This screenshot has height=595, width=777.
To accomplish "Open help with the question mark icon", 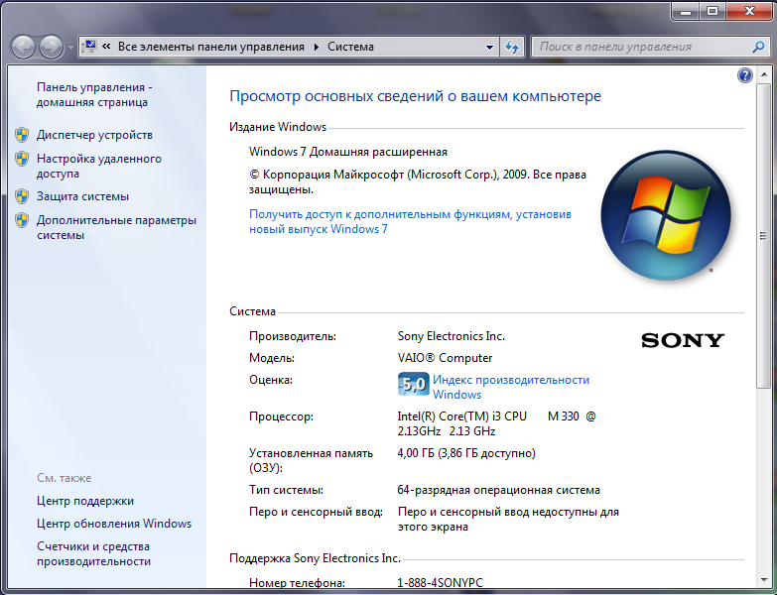I will [745, 75].
